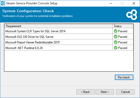The width and height of the screenshot is (140, 98).
Task: Click Passed status text for OLE DB Driver row
Action: (122, 37)
